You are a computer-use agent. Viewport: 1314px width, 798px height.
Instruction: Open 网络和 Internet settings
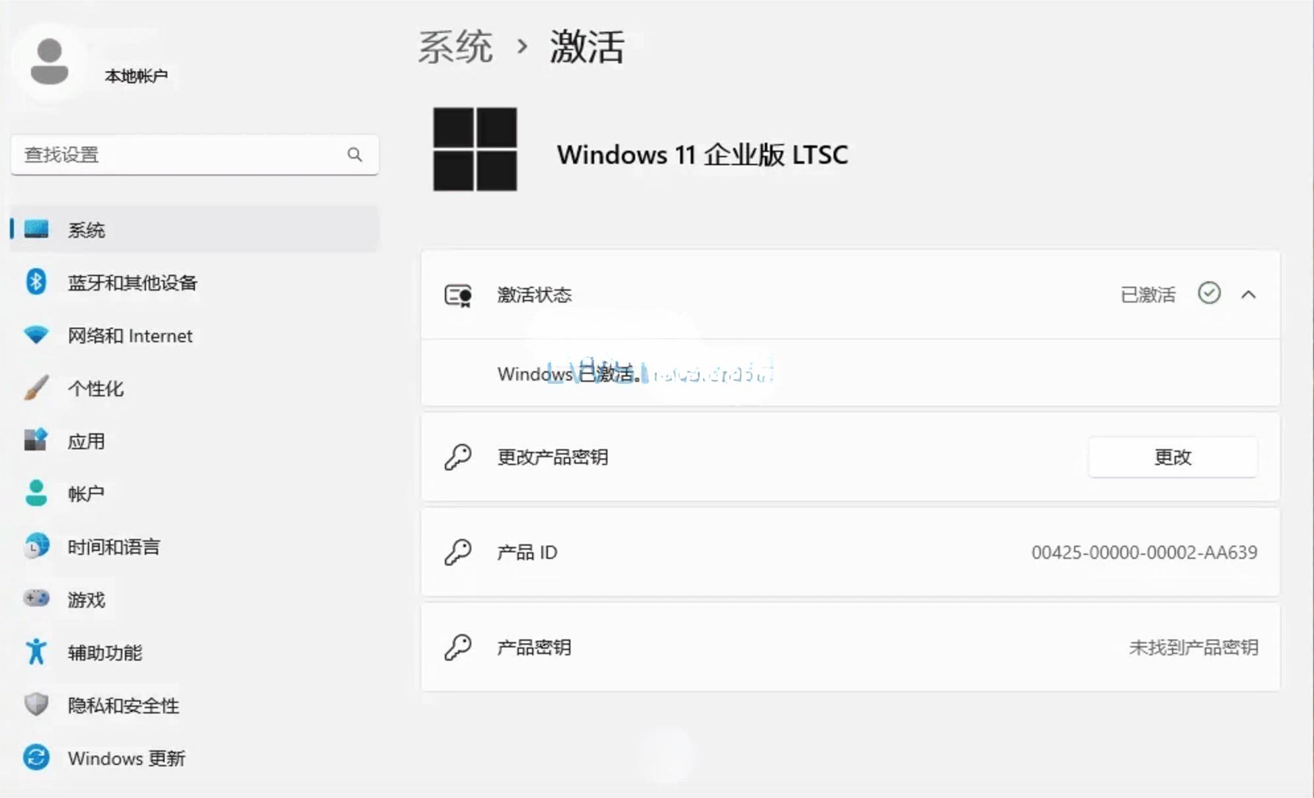pyautogui.click(x=130, y=336)
